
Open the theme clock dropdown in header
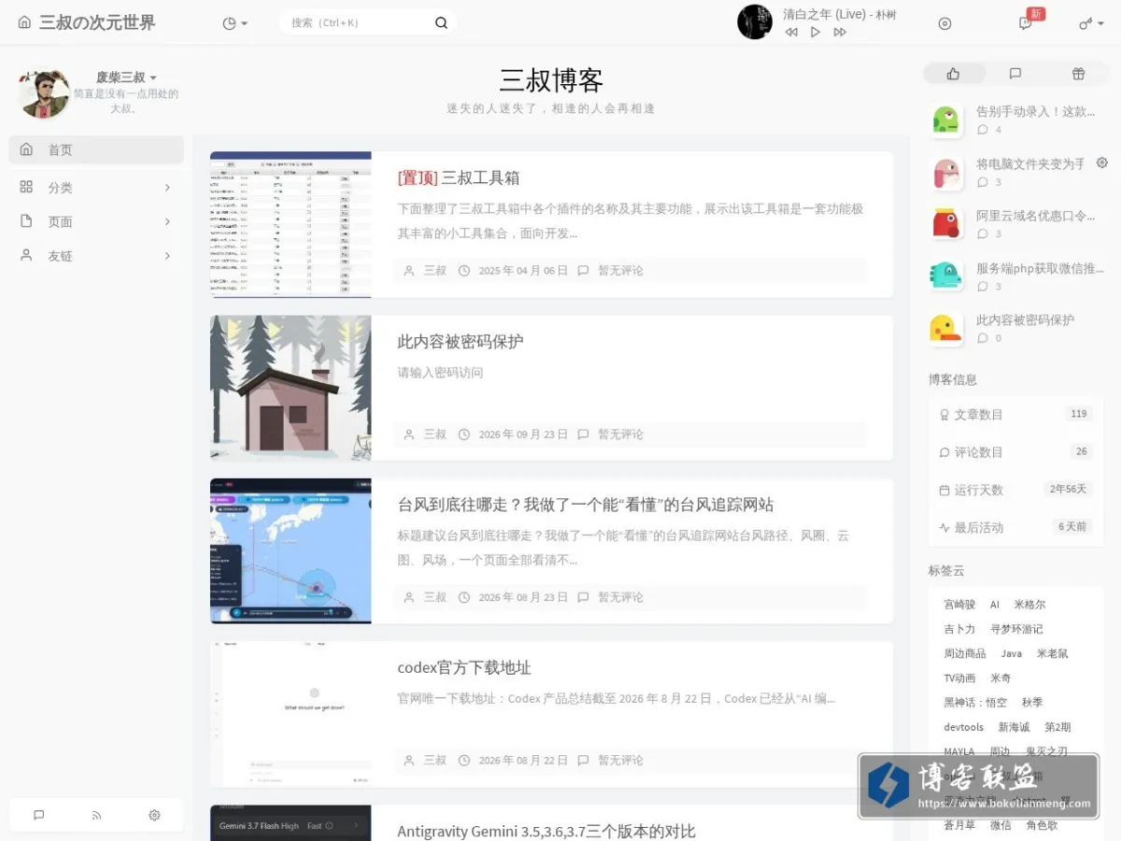235,23
